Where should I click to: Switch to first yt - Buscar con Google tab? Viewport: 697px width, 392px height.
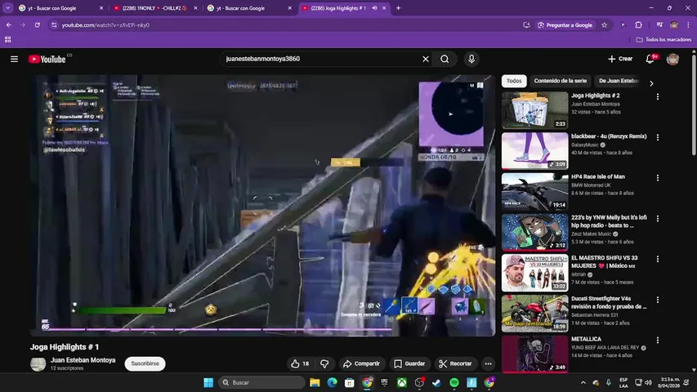coord(60,8)
